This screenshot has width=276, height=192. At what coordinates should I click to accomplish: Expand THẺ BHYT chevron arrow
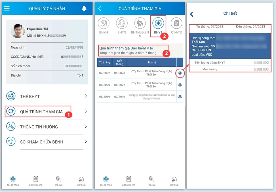coord(86,96)
